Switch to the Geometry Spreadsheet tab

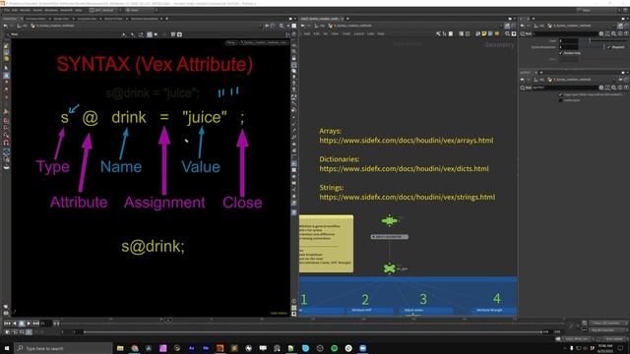pyautogui.click(x=145, y=19)
